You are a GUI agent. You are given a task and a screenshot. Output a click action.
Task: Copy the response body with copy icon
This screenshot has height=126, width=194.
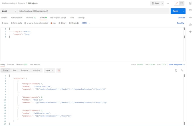coord(176,71)
